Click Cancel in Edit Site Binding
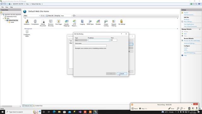 [122, 74]
